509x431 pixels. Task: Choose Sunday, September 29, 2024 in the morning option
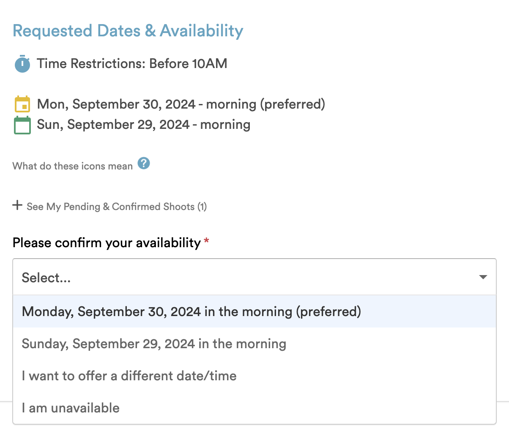(254, 344)
